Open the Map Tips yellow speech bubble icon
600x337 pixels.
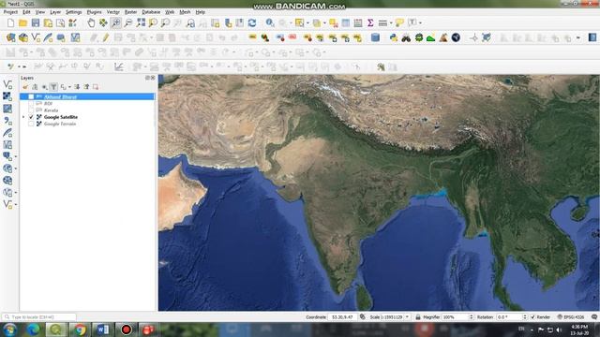tap(399, 22)
